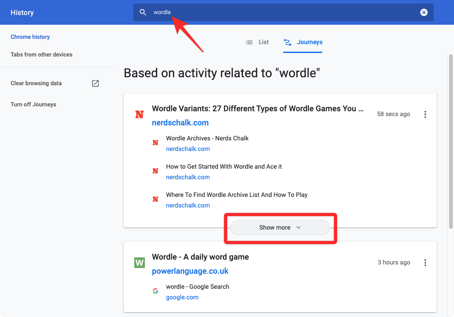Image resolution: width=454 pixels, height=317 pixels.
Task: Click the search magnifier icon
Action: 143,12
